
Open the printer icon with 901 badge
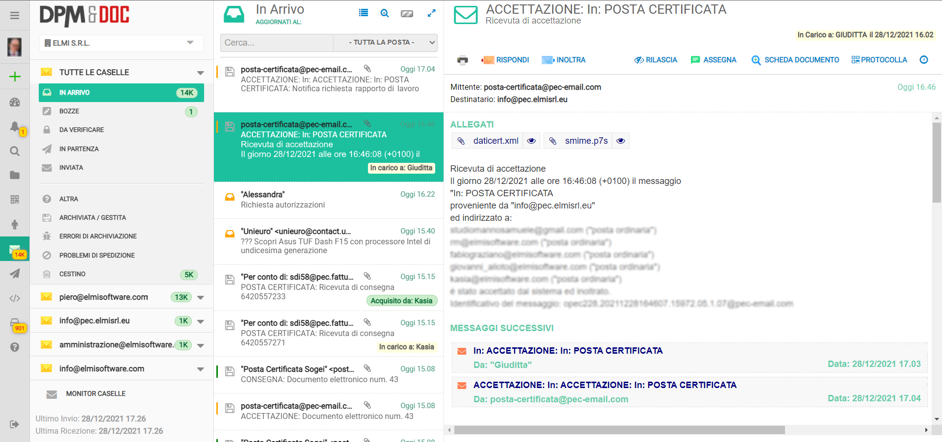(15, 322)
